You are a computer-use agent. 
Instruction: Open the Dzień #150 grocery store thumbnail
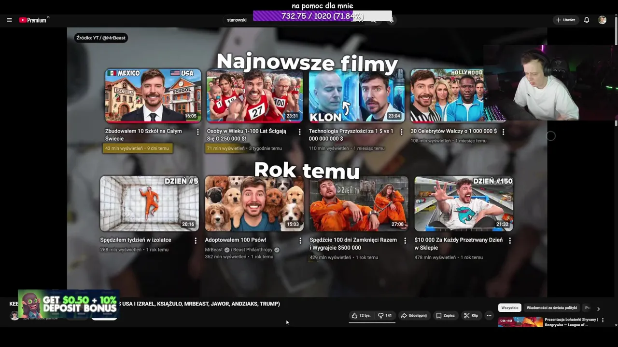coord(463,203)
